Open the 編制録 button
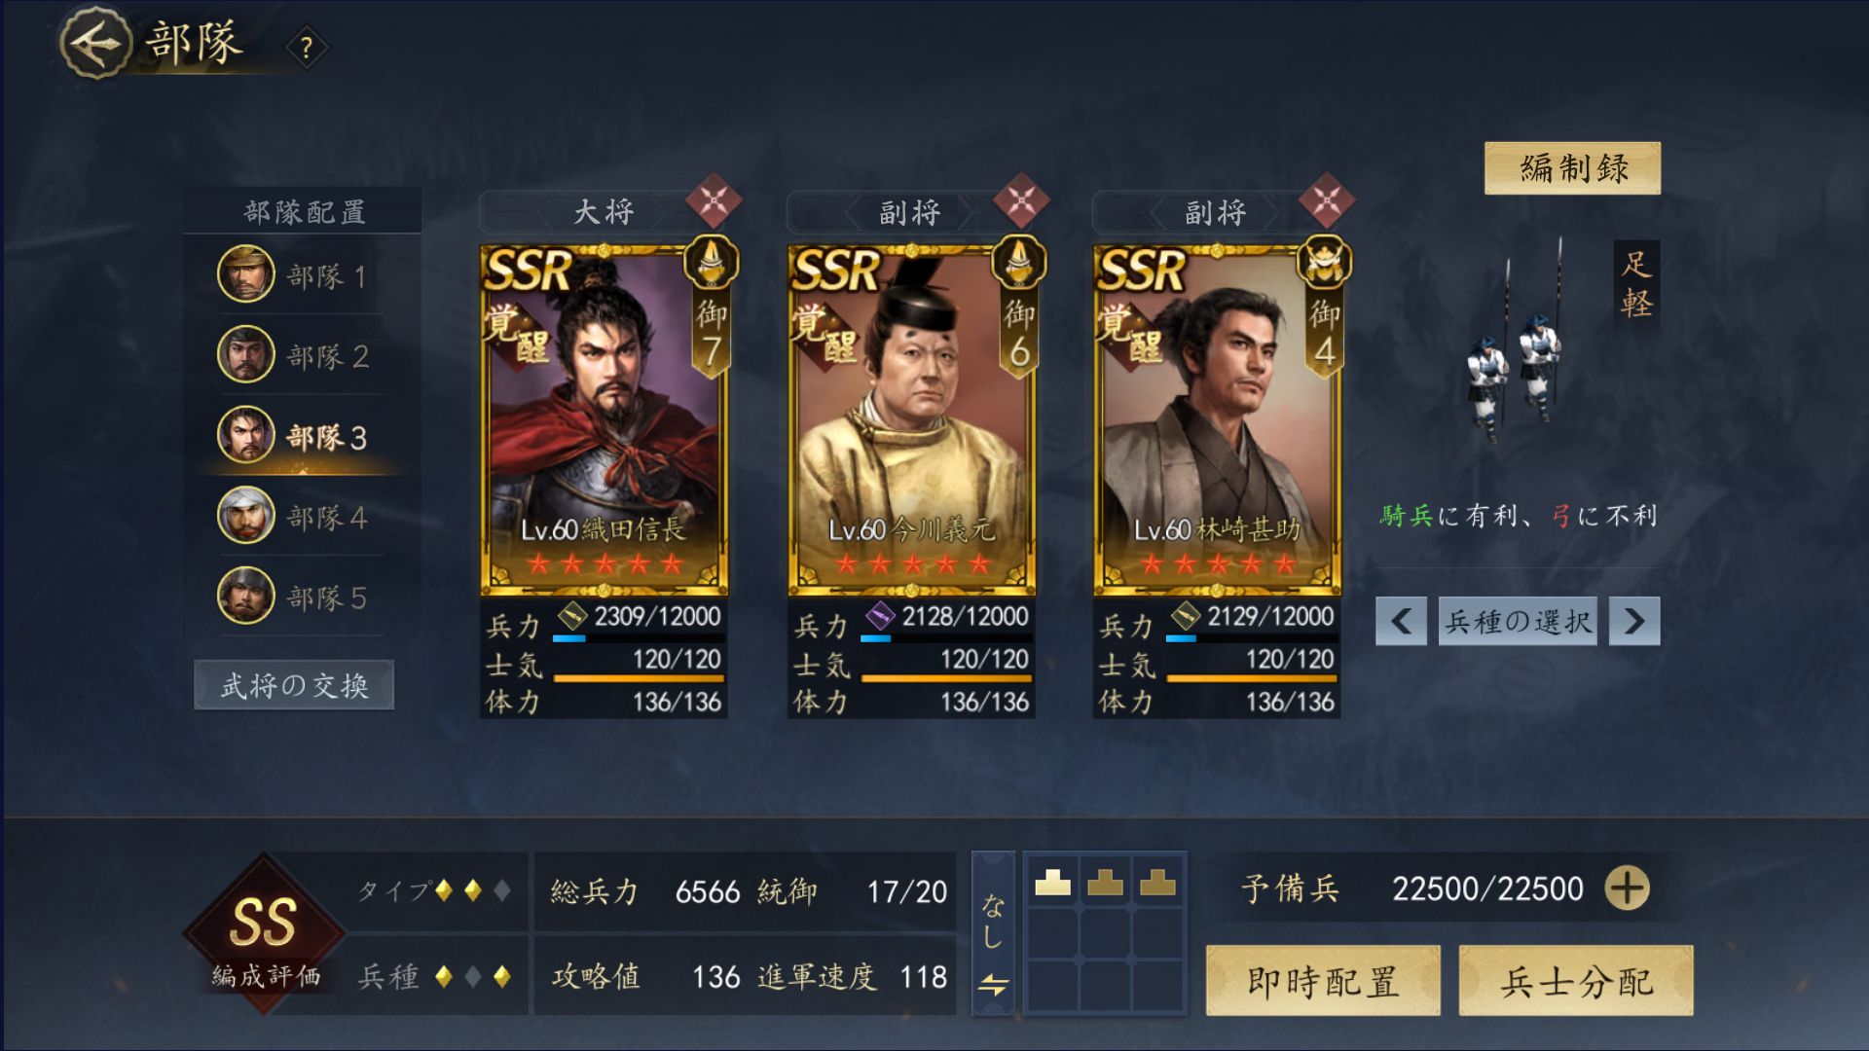Image resolution: width=1869 pixels, height=1051 pixels. pos(1572,167)
